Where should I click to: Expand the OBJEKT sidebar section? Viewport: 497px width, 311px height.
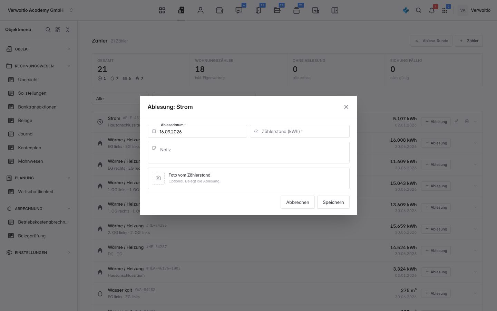click(39, 49)
